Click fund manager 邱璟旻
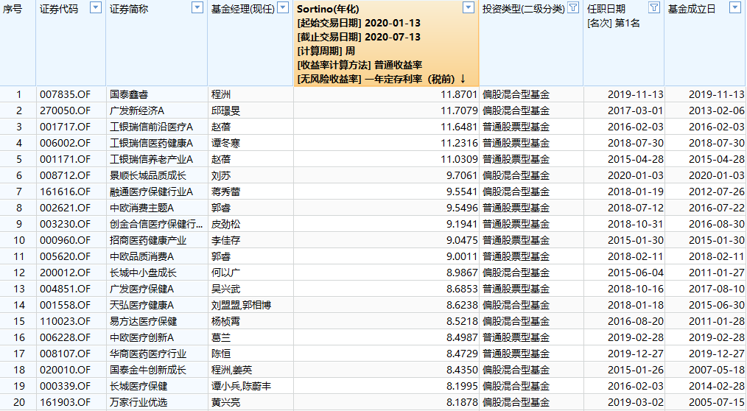The height and width of the screenshot is (411, 747). coord(226,110)
